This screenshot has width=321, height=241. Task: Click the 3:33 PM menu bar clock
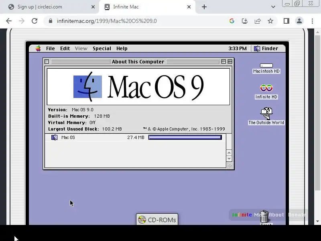pyautogui.click(x=237, y=49)
